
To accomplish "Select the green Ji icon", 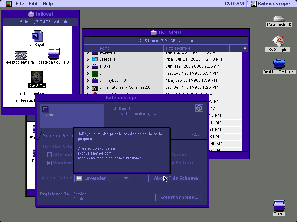I will [95, 73].
